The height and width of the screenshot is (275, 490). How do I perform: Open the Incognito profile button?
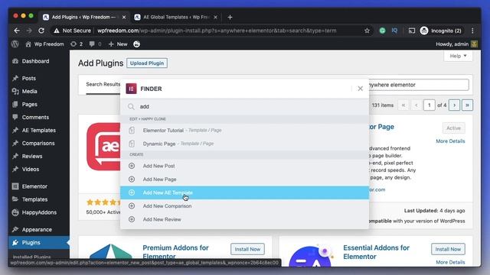point(441,31)
